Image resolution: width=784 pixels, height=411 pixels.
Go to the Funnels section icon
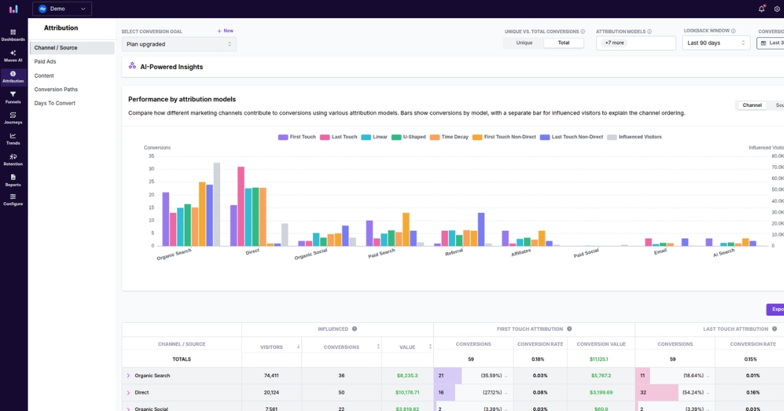[13, 97]
